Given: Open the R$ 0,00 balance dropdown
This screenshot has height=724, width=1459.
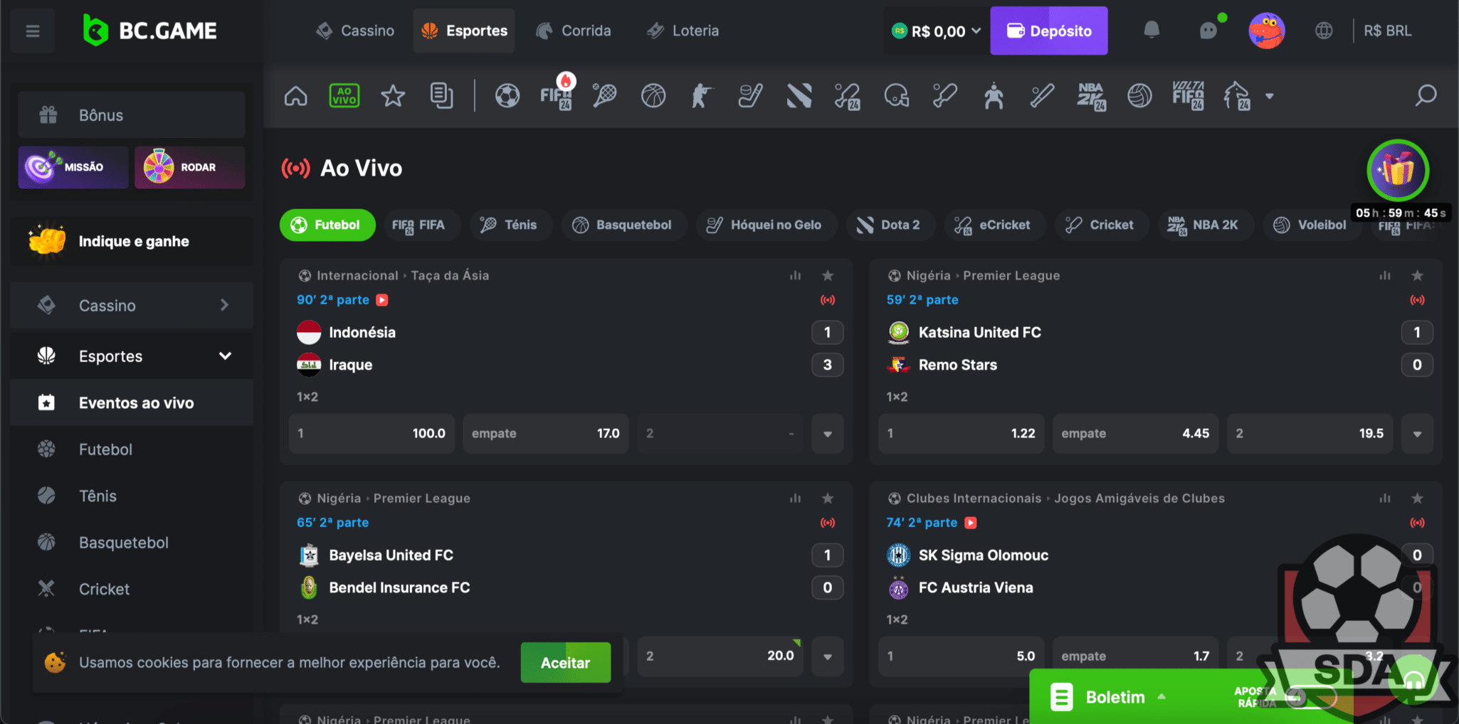Looking at the screenshot, I should tap(937, 31).
